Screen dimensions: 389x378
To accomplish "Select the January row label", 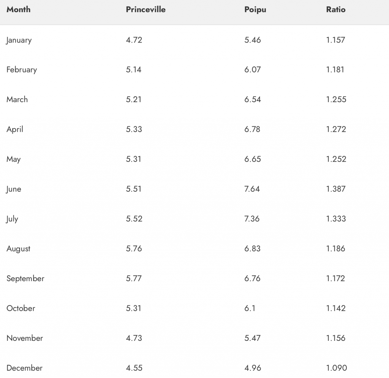I will click(19, 40).
